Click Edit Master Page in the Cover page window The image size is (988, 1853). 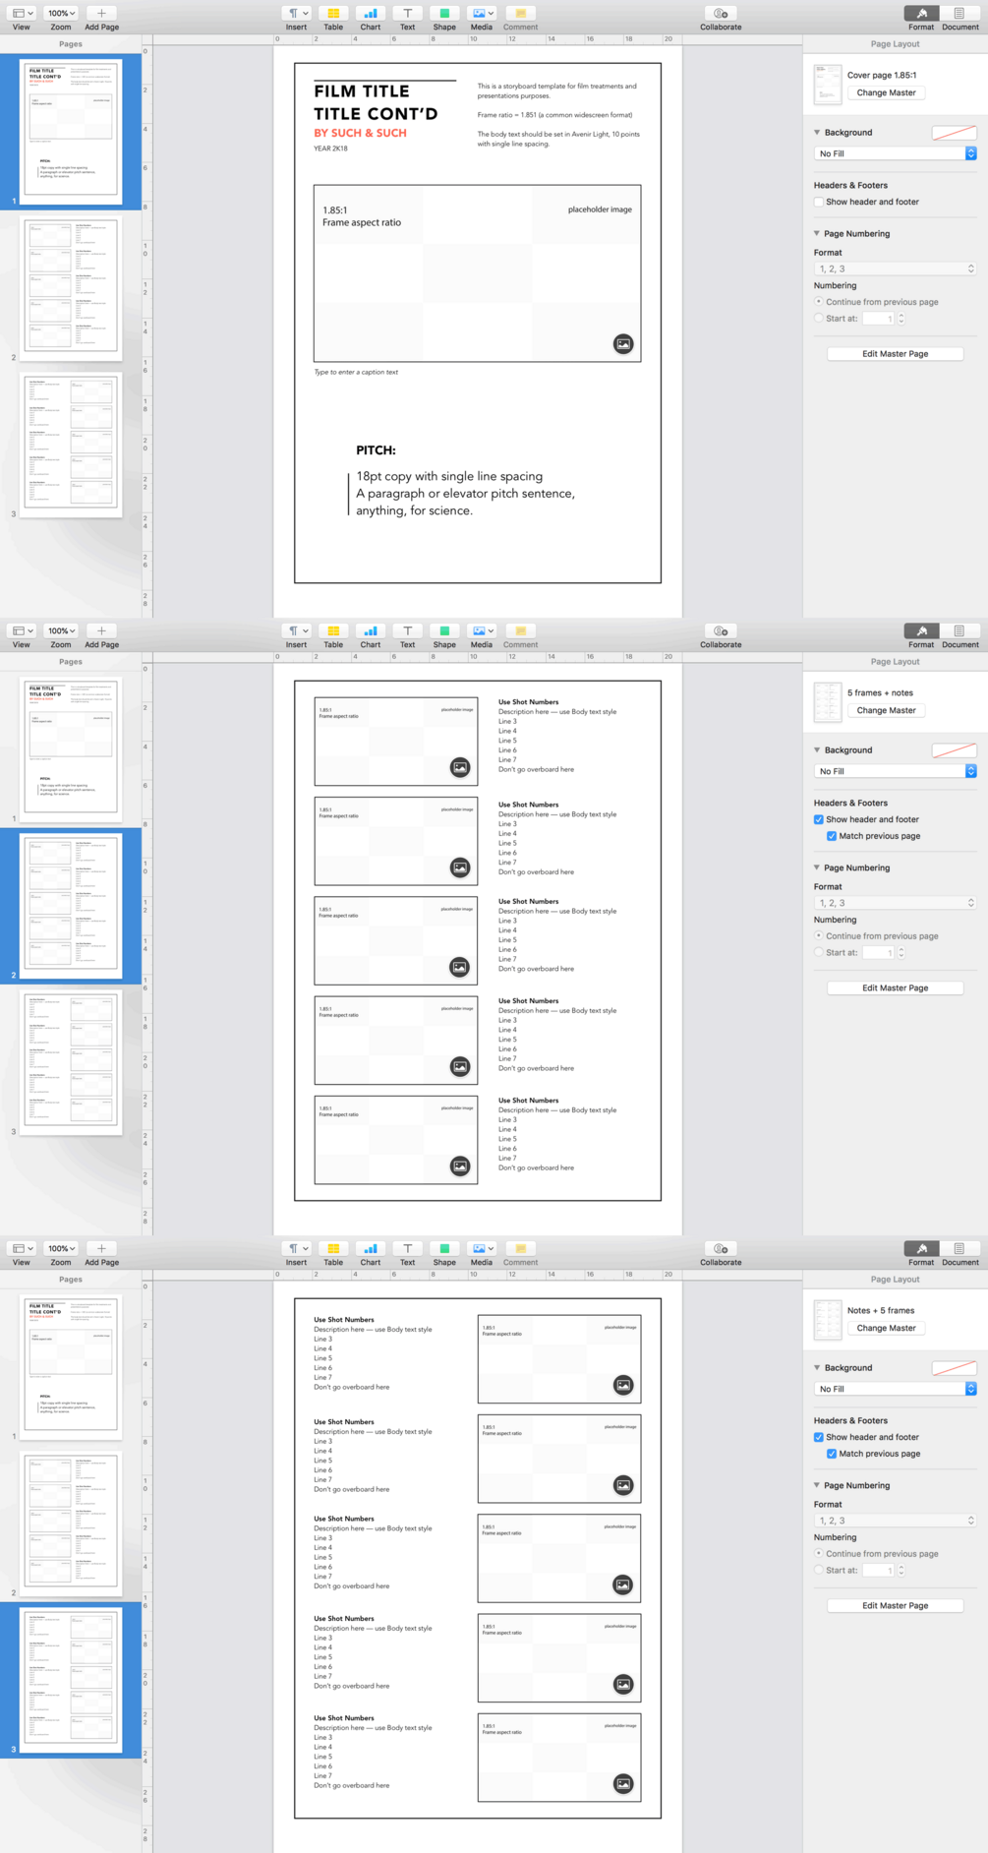[895, 354]
